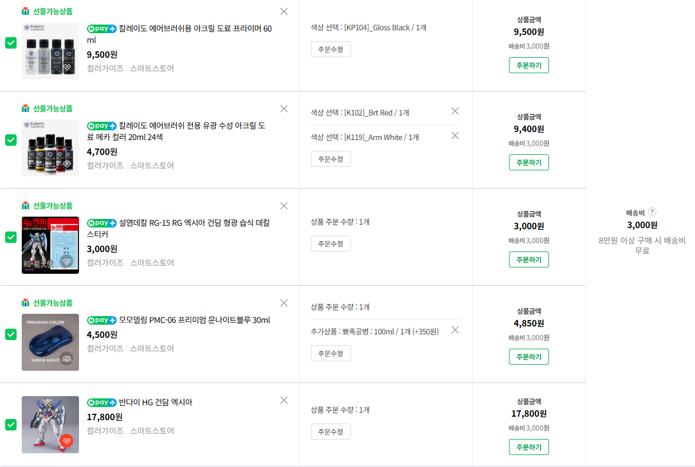The image size is (695, 467).
Task: Click the heart icon on HG Gundam Exia
Action: click(67, 441)
